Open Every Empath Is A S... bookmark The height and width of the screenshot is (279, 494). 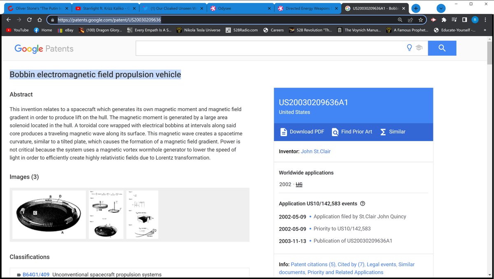(x=149, y=30)
